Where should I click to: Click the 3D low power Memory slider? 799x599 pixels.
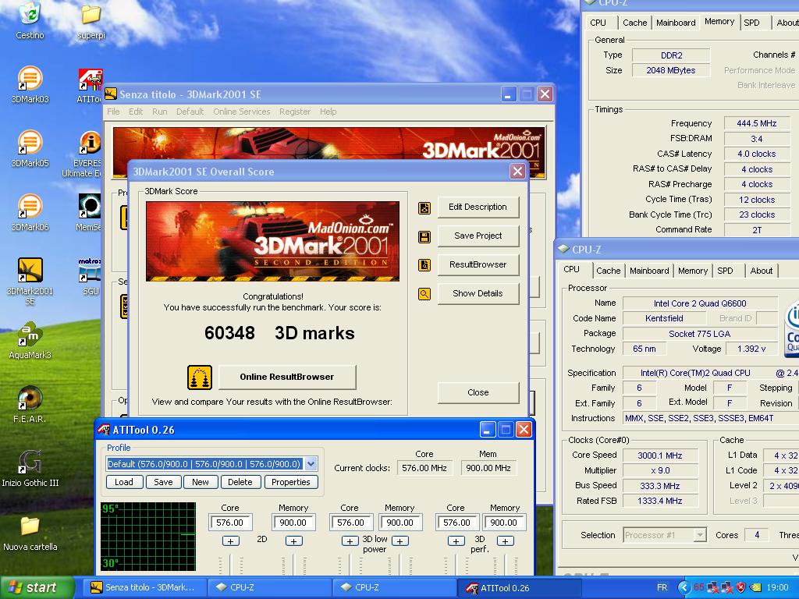[400, 565]
